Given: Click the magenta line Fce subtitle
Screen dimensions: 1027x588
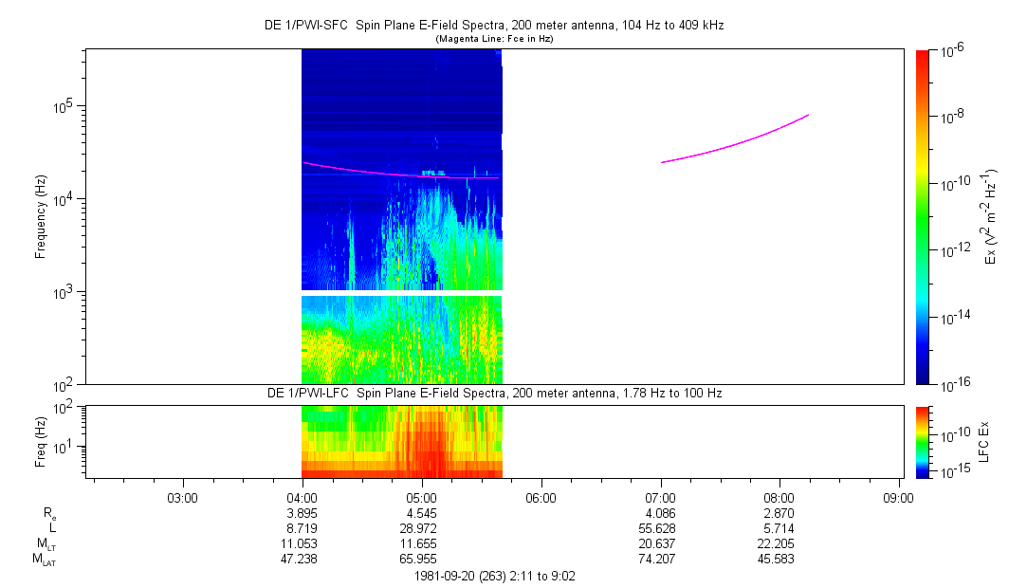Looking at the screenshot, I should click(493, 39).
